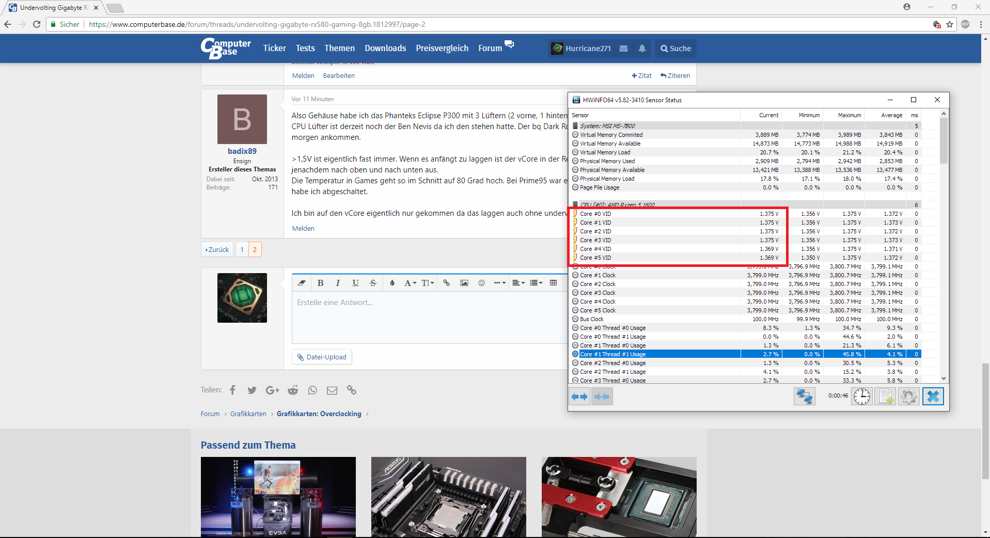Click the Current column header in HWiNFO
Screen dimensions: 990x538
coord(761,115)
